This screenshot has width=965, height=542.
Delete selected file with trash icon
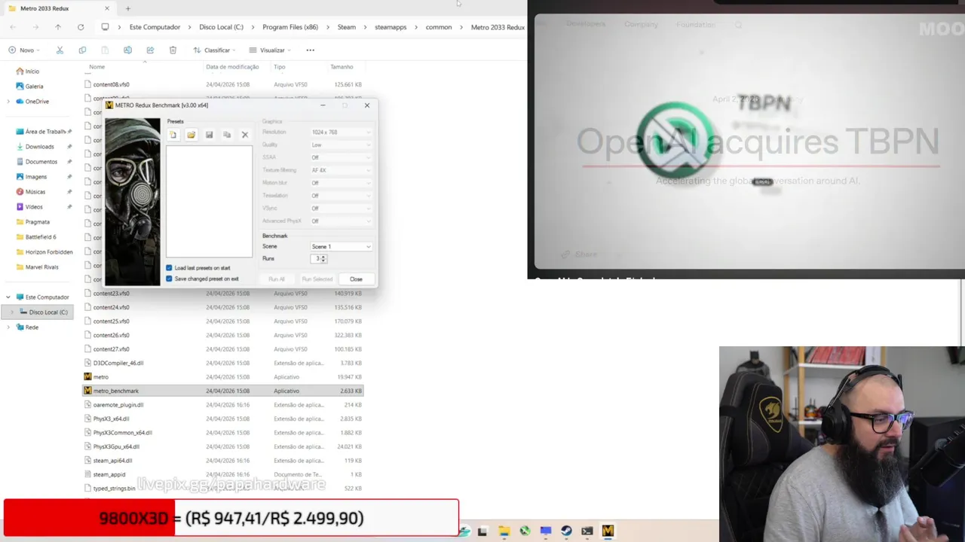tap(173, 50)
